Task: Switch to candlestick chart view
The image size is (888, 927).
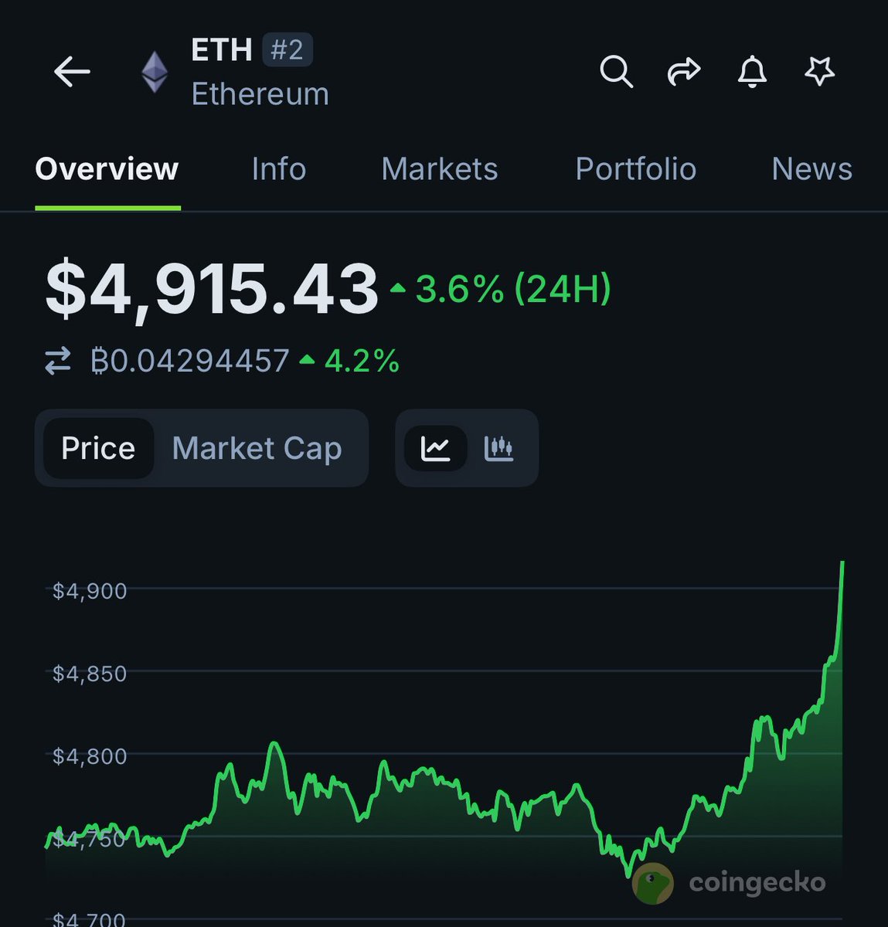Action: [498, 448]
